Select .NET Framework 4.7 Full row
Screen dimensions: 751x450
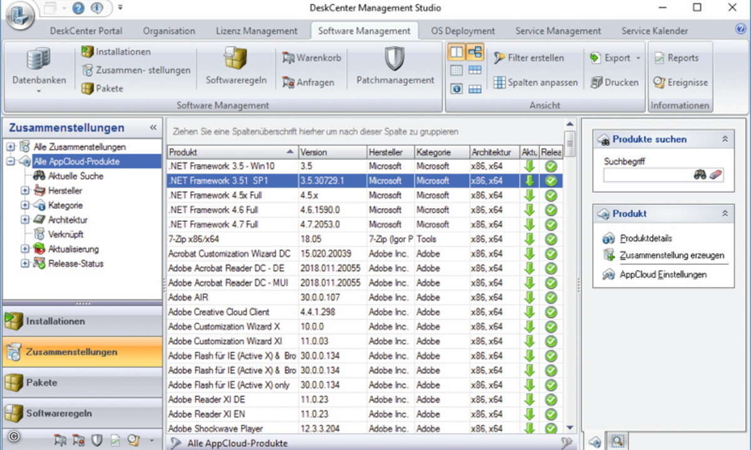[x=365, y=224]
